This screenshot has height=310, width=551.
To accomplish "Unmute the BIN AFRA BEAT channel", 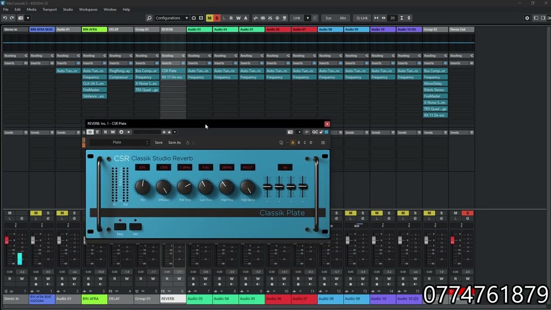I will (x=36, y=213).
